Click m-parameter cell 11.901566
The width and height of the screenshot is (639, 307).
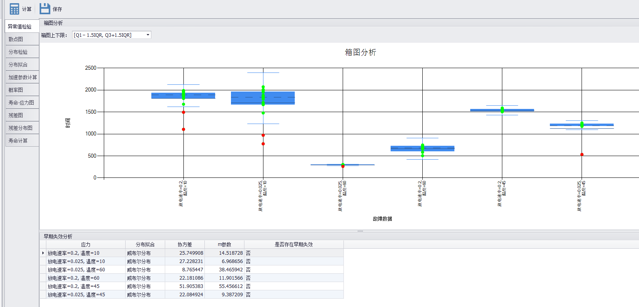(x=224, y=278)
